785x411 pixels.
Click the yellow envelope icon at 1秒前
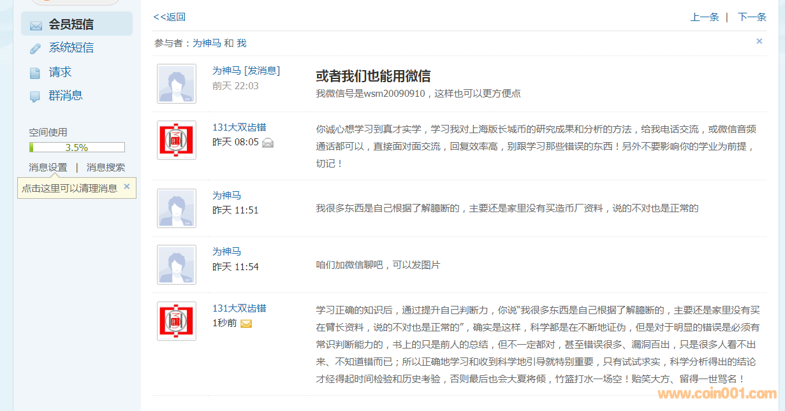246,324
